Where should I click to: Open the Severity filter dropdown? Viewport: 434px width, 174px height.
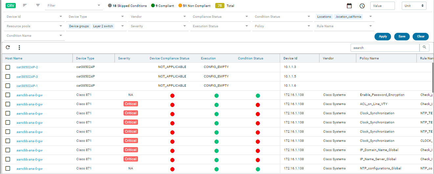[x=185, y=26]
